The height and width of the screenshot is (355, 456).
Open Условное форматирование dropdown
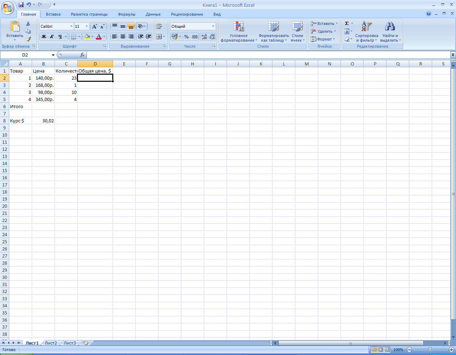pos(239,32)
